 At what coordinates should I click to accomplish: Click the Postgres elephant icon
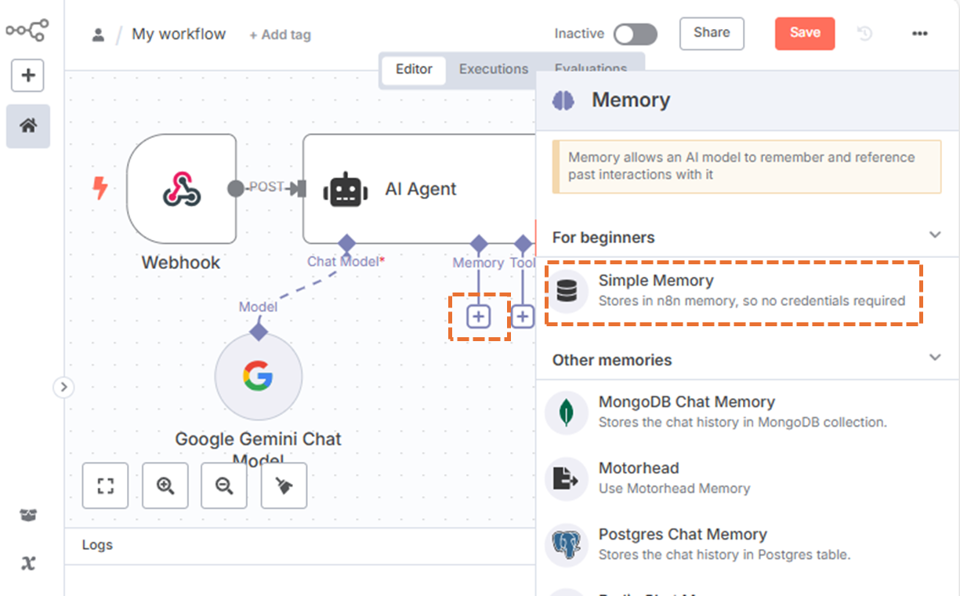pos(566,545)
